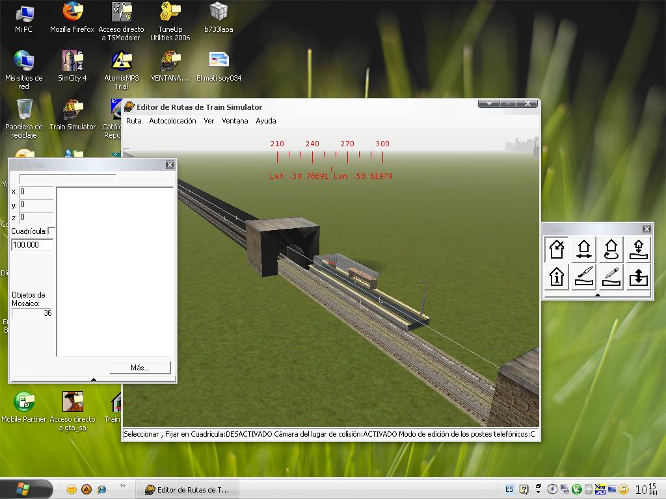Collapse the location panel with bottom arrow
The image size is (666, 499).
tap(93, 379)
